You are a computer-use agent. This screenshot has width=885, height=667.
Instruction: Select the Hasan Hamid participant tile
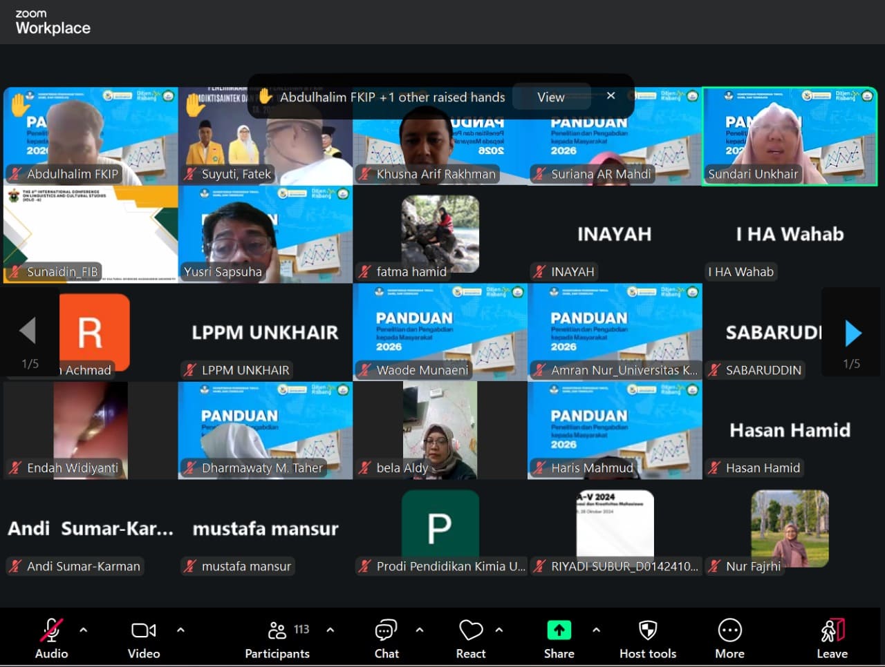(790, 430)
